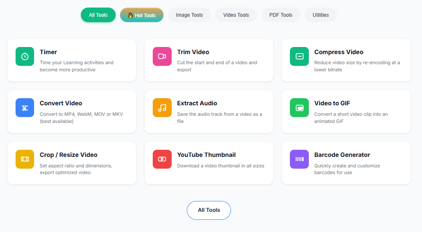
Task: Switch to the Image Tools tab
Action: (x=189, y=15)
